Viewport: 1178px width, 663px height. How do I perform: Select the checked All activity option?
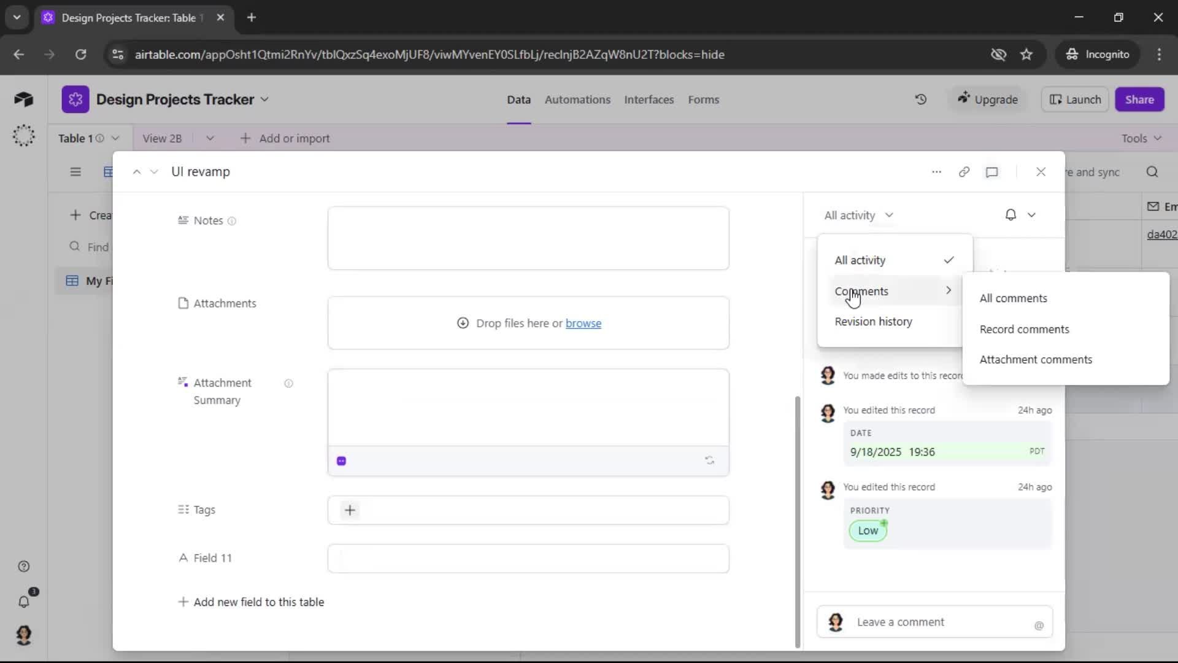(894, 260)
